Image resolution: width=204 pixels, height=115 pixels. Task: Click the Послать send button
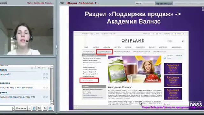[21, 108]
